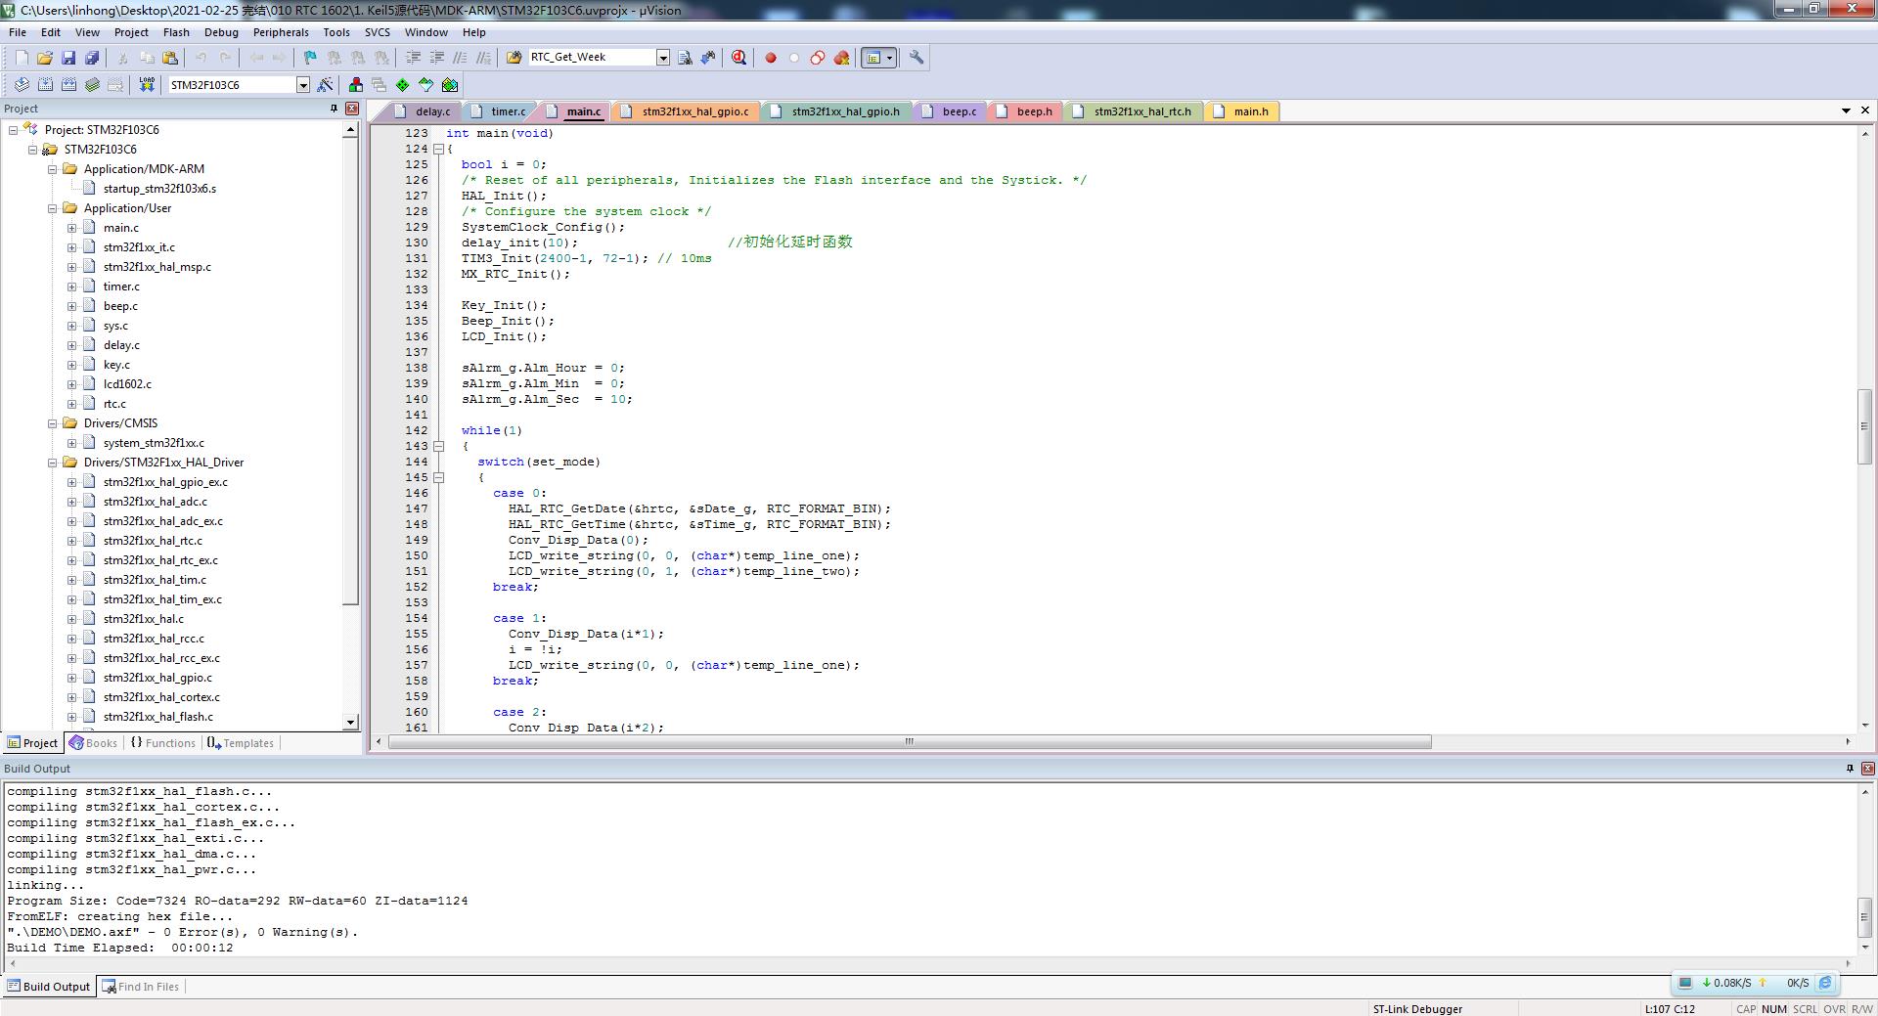Click the Build target icon
This screenshot has width=1878, height=1016.
(45, 85)
